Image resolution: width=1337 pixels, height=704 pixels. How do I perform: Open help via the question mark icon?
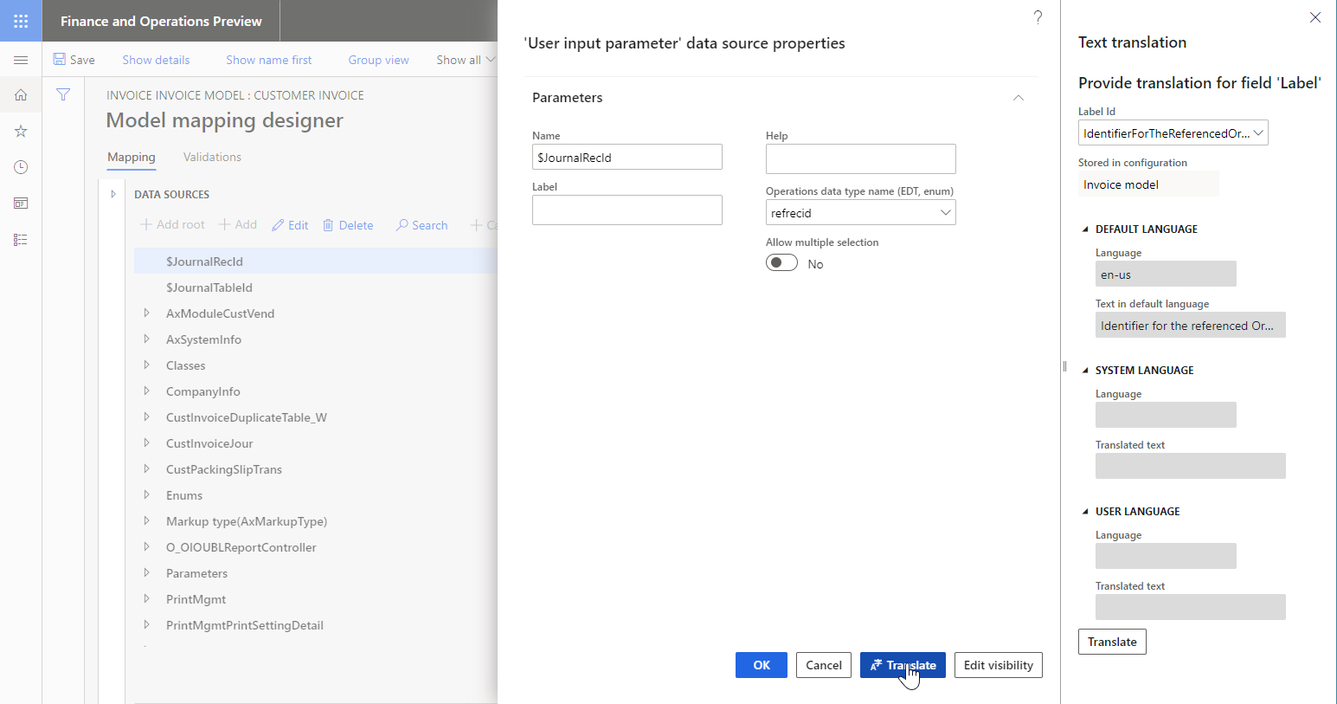point(1038,16)
